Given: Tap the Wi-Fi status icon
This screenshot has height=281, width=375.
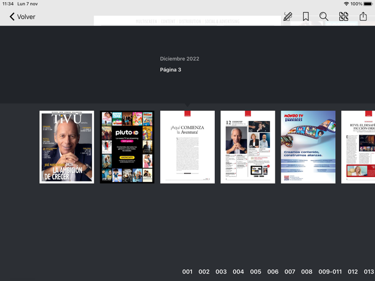Looking at the screenshot, I should pos(346,4).
